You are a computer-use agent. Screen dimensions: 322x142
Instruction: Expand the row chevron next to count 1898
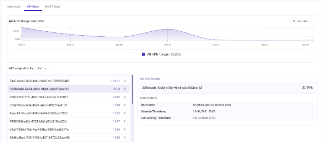[125, 105]
